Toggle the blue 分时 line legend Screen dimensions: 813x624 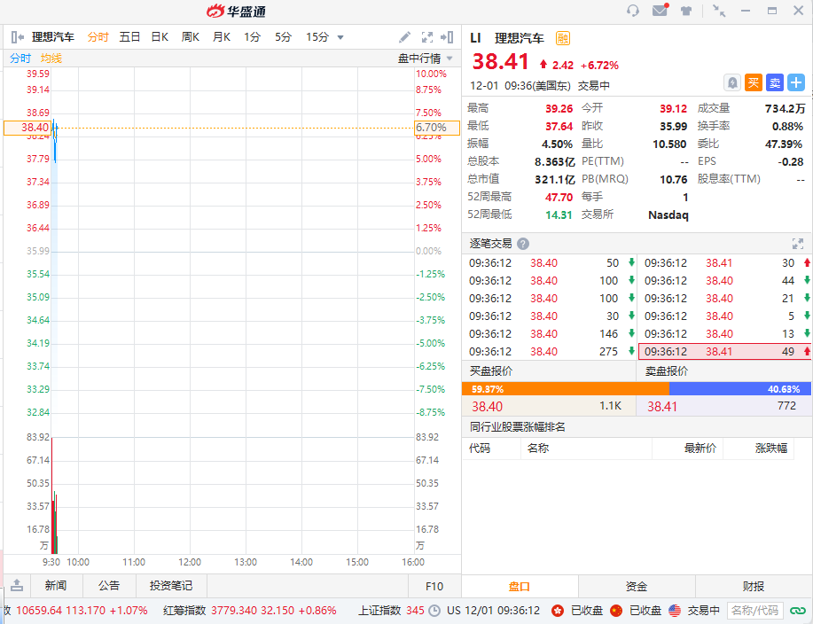coord(20,58)
